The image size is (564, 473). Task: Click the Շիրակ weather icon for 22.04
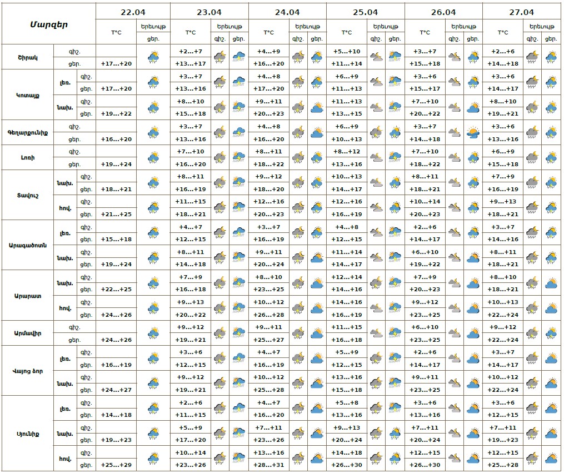[153, 57]
